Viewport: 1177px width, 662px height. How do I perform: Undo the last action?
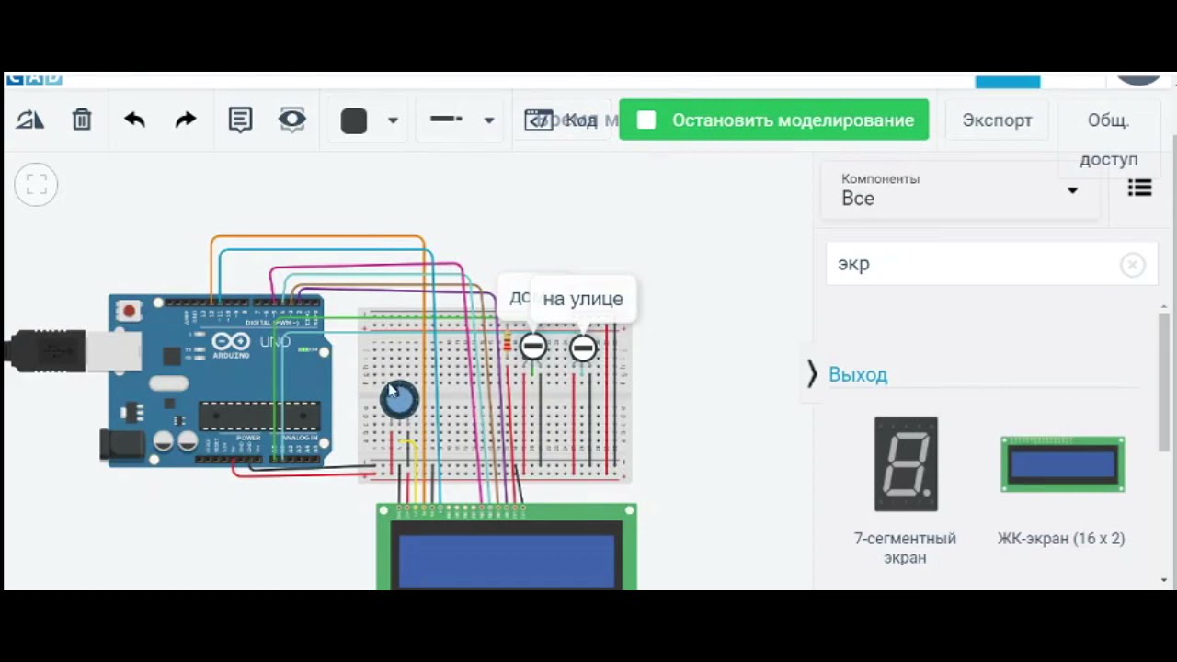(x=134, y=120)
